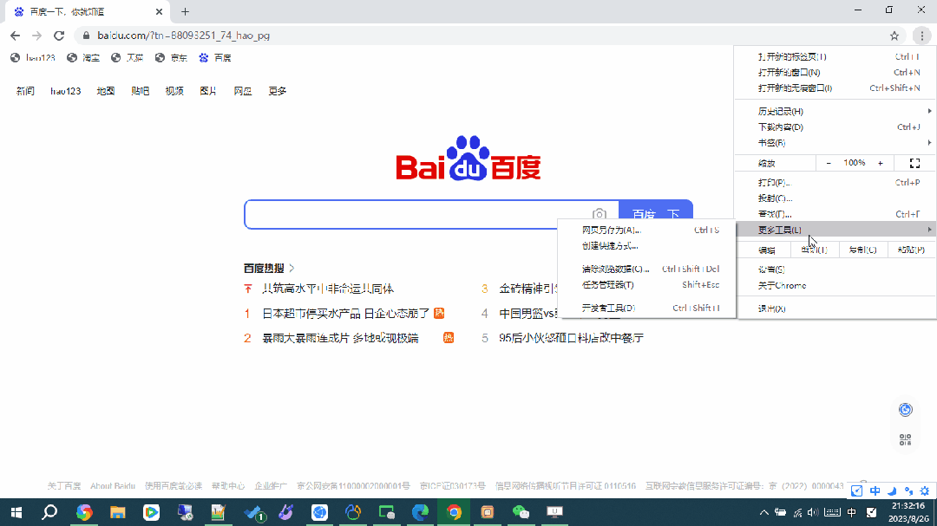Click the 新闻 navigation link
Image resolution: width=937 pixels, height=526 pixels.
coord(25,91)
